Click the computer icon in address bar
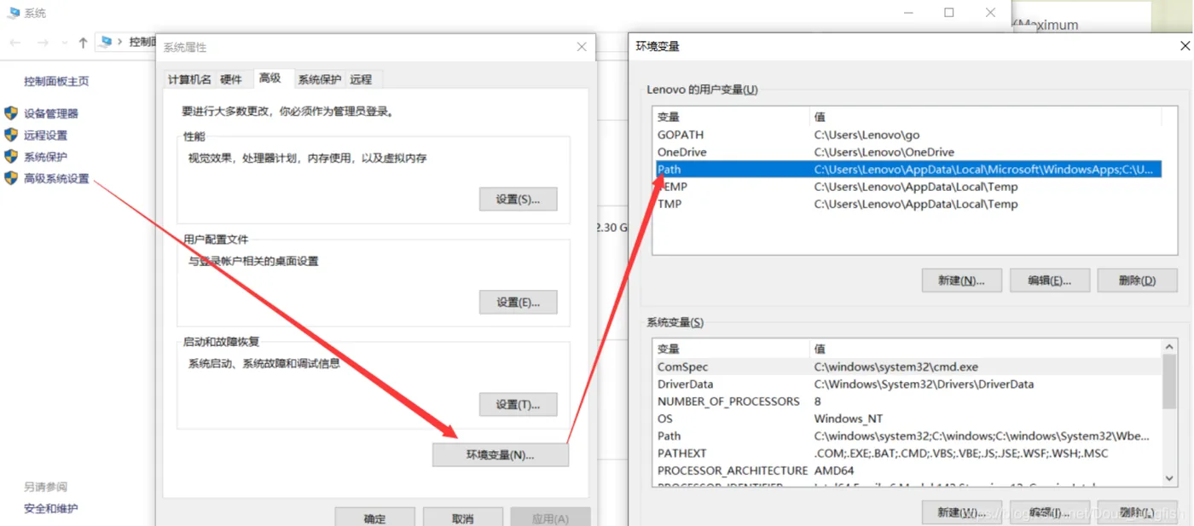This screenshot has height=526, width=1194. click(x=106, y=42)
